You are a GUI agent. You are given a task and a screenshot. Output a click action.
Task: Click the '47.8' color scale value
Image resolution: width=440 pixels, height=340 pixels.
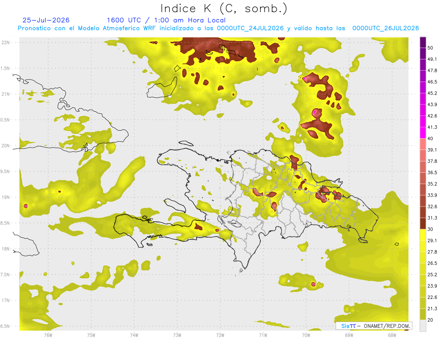pos(432,70)
